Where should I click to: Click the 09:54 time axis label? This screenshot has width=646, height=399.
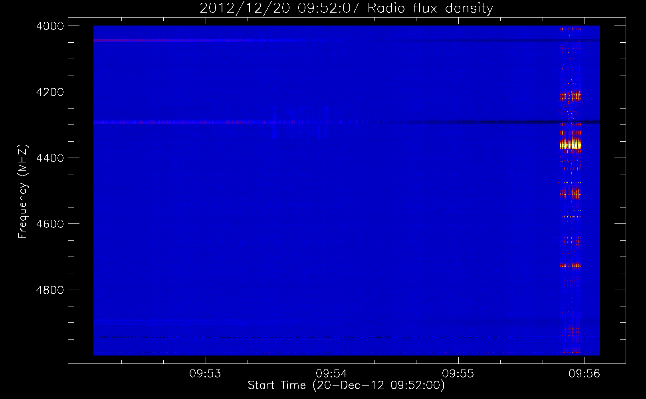tap(332, 374)
